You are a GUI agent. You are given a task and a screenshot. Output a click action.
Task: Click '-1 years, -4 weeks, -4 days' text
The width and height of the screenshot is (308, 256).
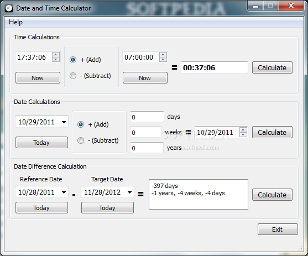pyautogui.click(x=188, y=193)
